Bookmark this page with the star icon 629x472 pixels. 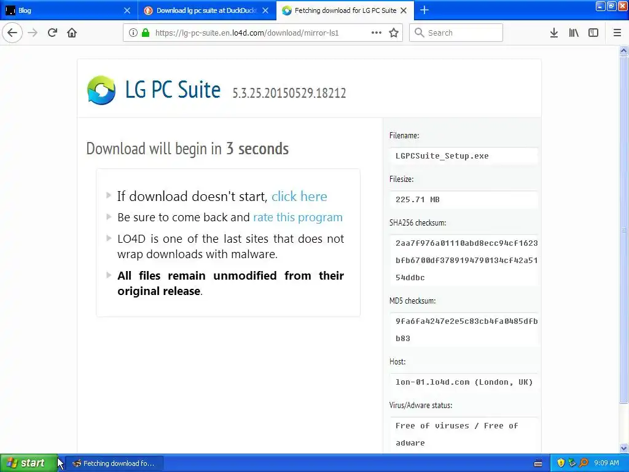pyautogui.click(x=394, y=33)
